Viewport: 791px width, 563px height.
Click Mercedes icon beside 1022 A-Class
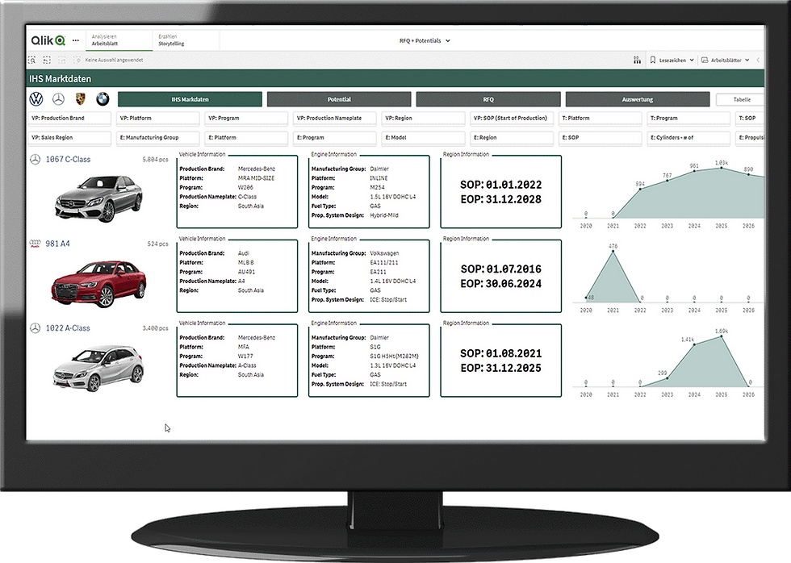36,328
